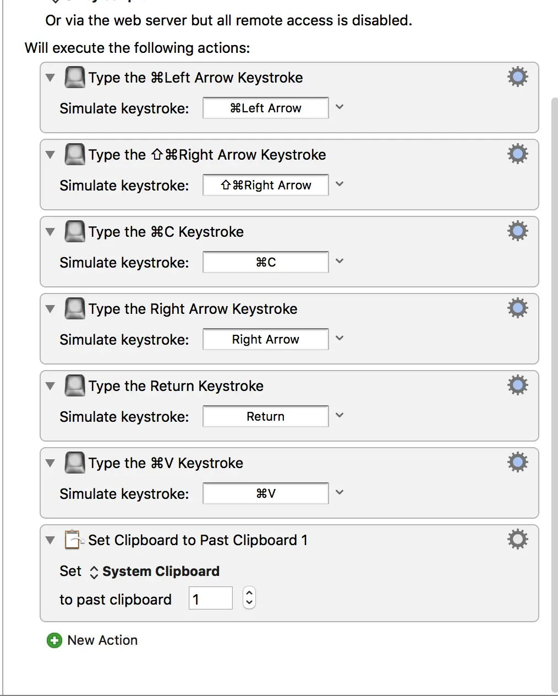Click the ⌘V simulate keystroke field
Viewport: 558px width, 696px height.
click(266, 493)
